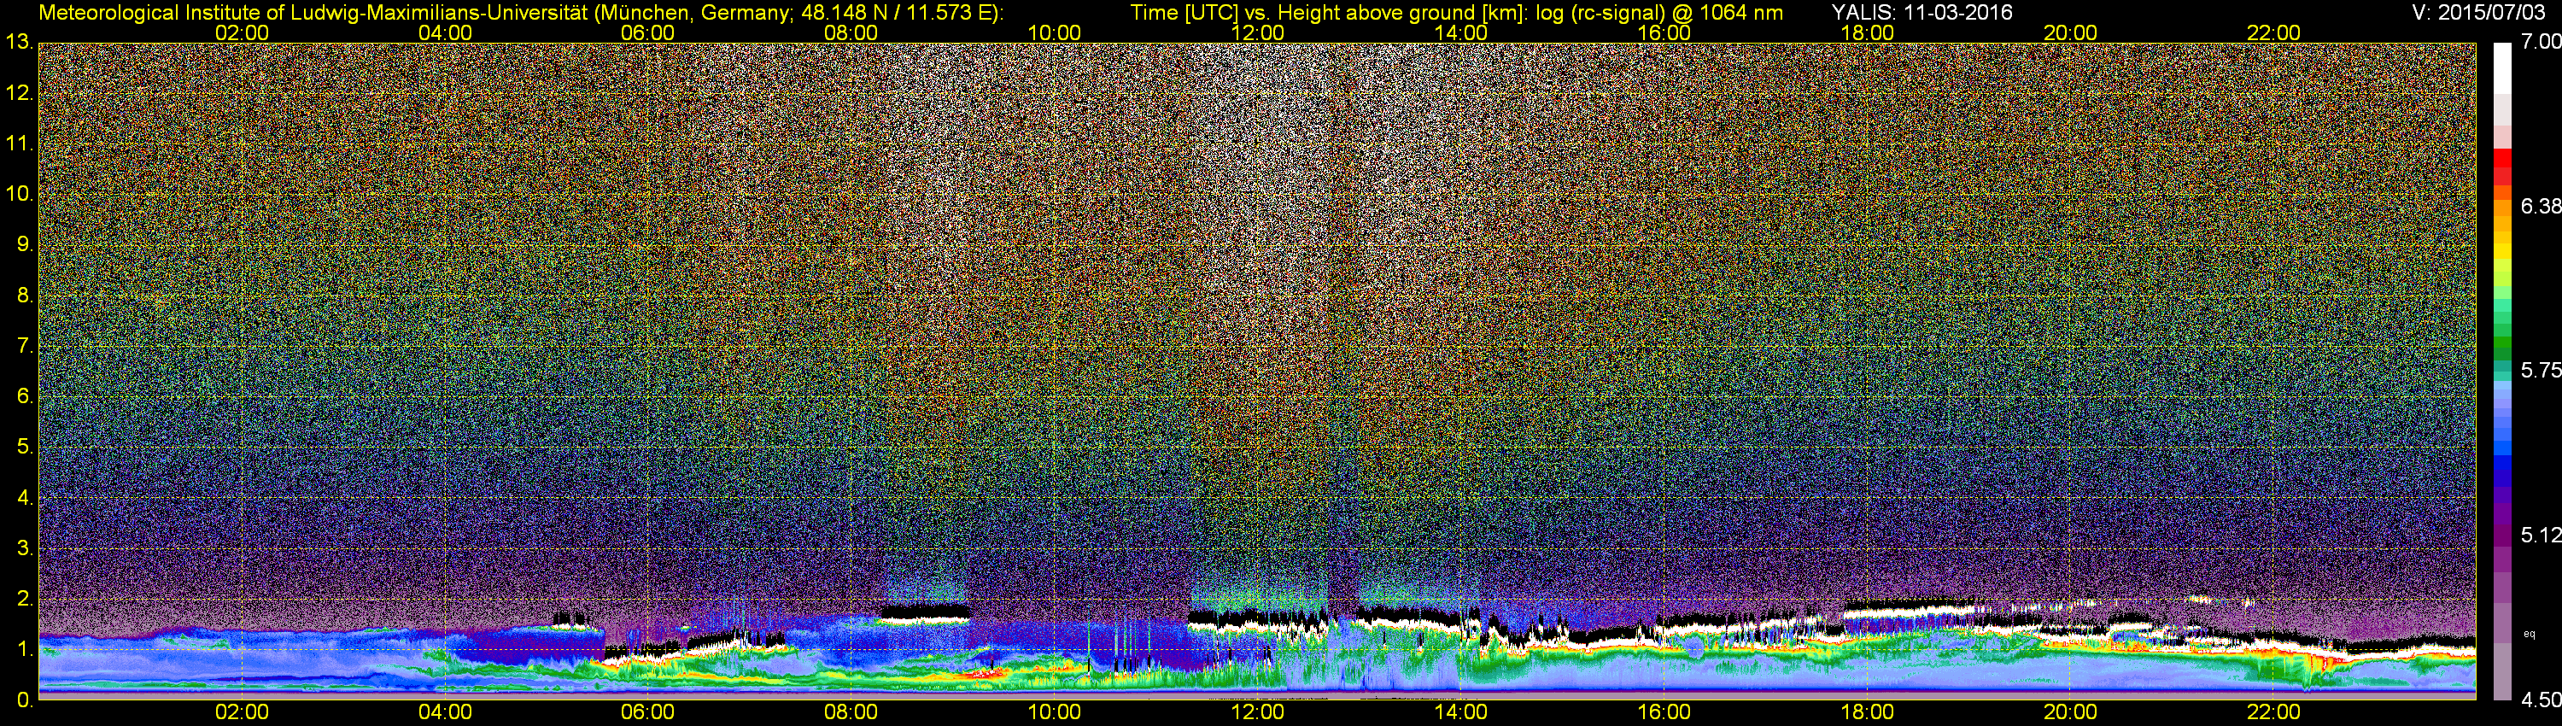Select the 5.75 label on the color bar

[x=2540, y=370]
